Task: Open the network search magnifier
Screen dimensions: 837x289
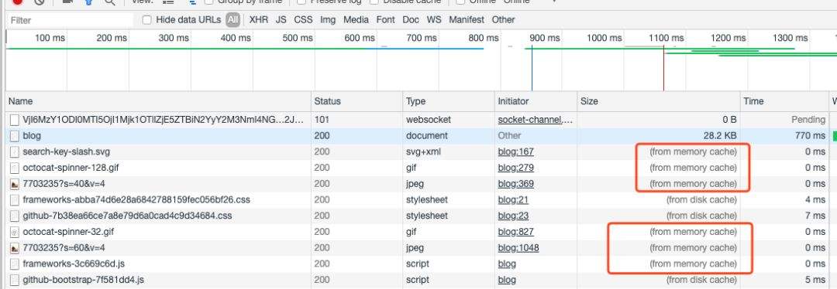Action: (x=109, y=2)
